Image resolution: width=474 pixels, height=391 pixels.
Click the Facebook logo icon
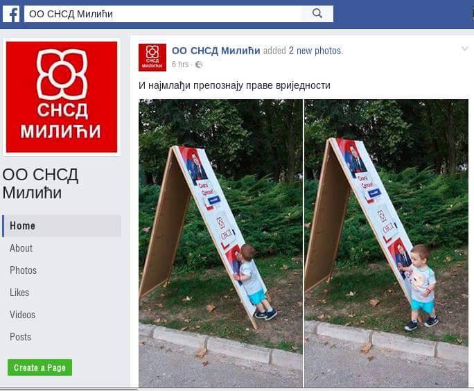[11, 14]
